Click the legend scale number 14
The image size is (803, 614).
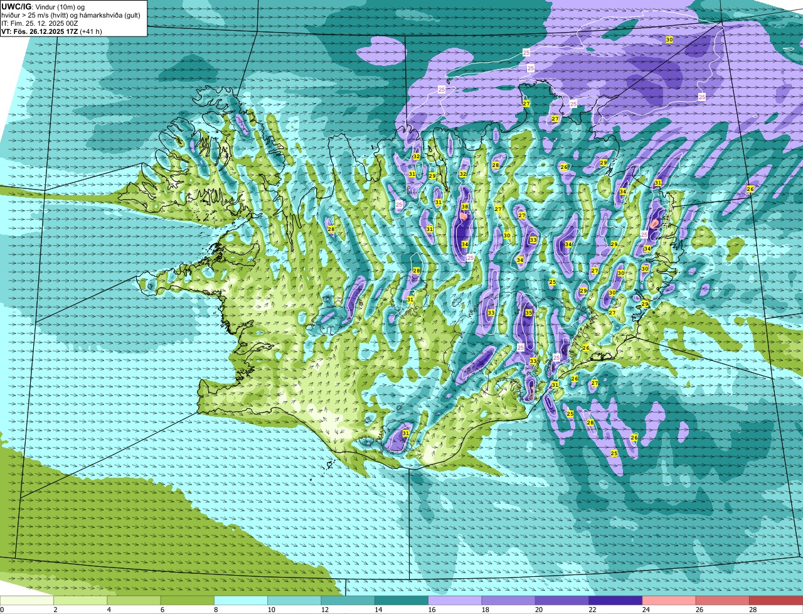coord(378,610)
